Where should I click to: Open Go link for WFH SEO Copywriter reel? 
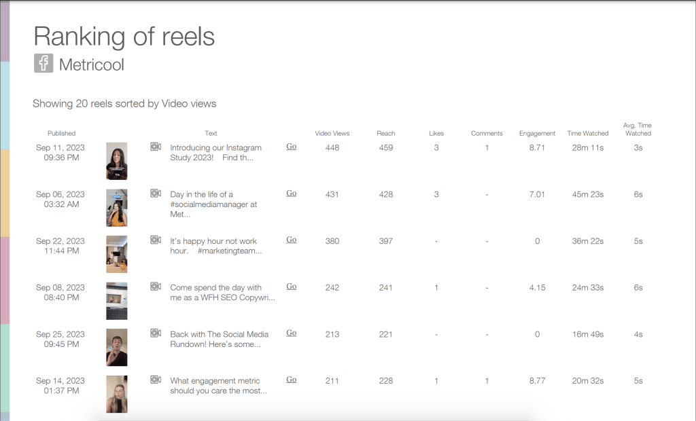[x=291, y=287]
